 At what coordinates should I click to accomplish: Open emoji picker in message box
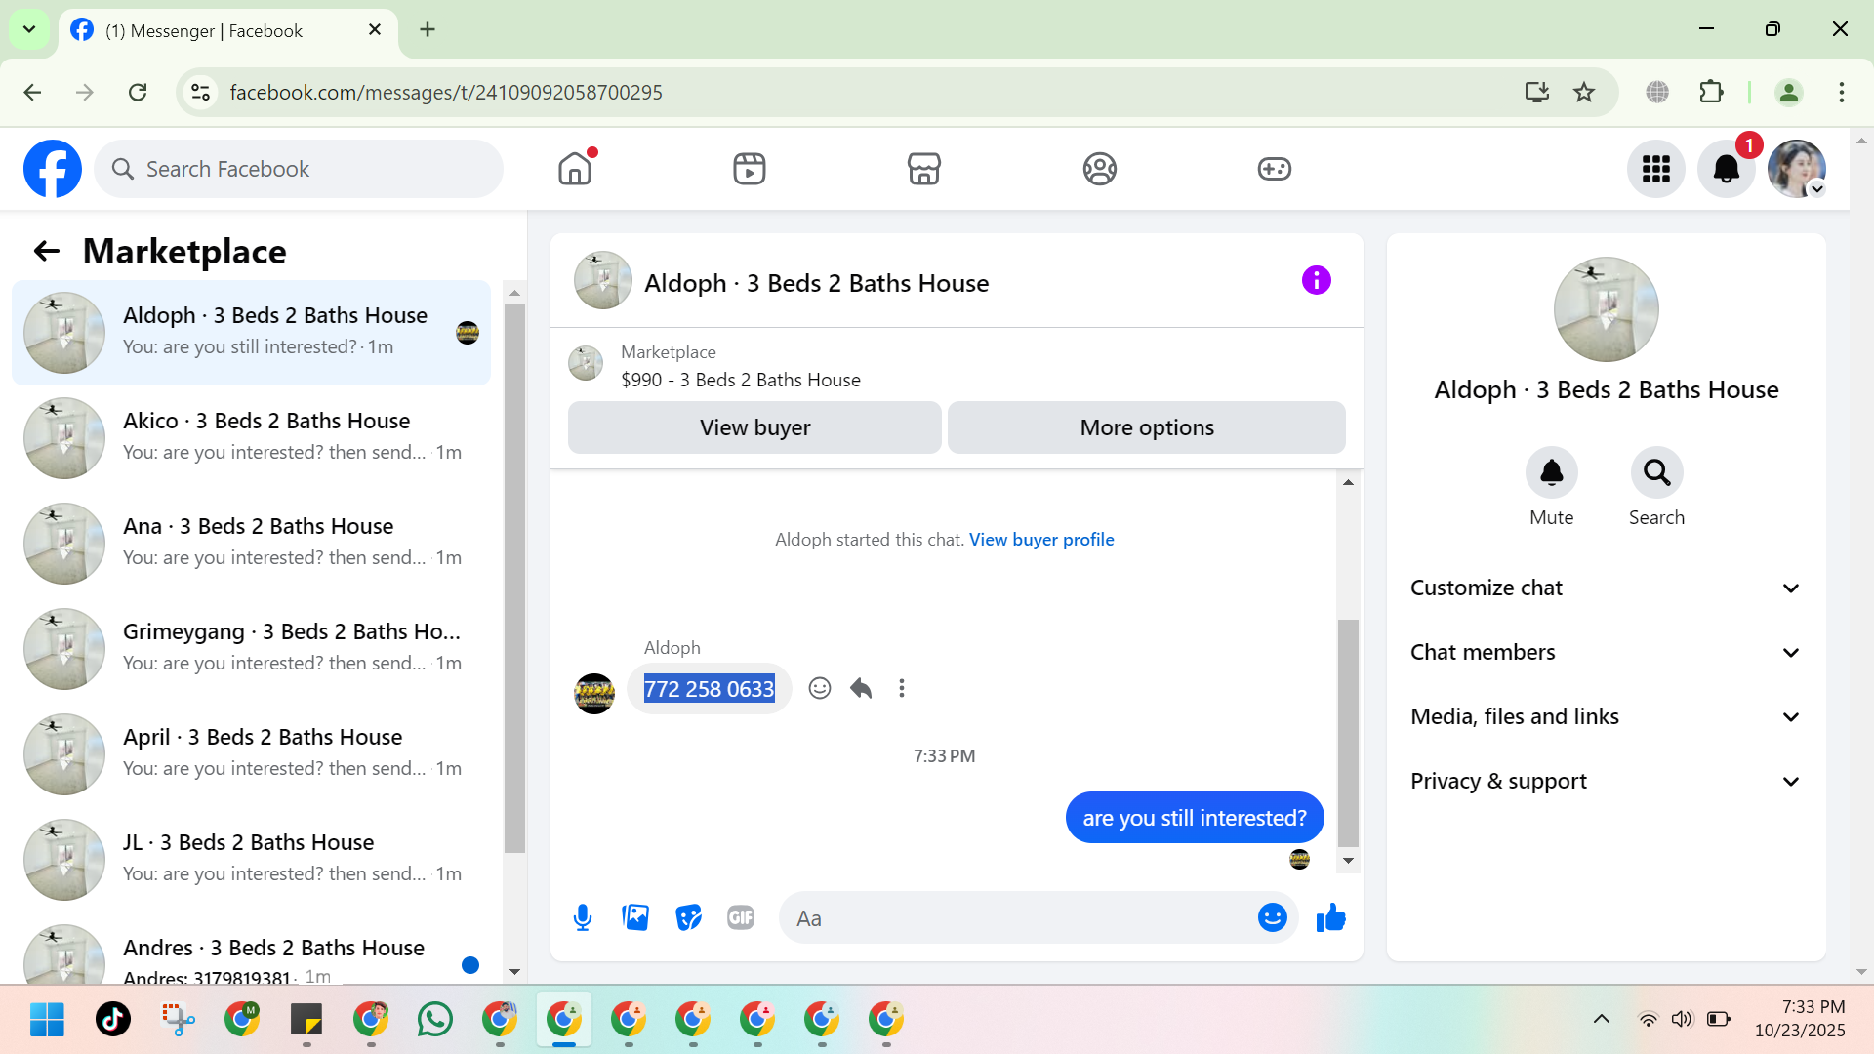[x=1272, y=917]
